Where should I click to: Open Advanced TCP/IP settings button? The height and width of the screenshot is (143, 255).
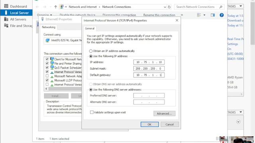click(x=164, y=114)
